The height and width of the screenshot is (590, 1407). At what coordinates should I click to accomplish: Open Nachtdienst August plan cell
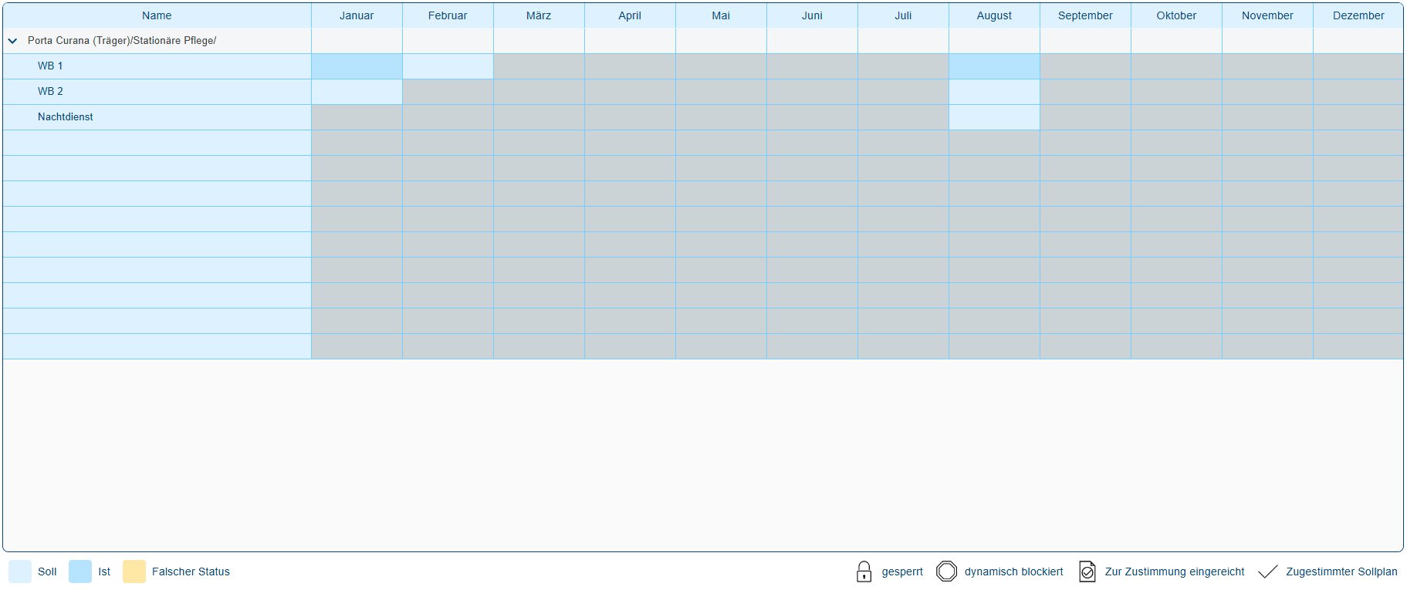coord(994,117)
